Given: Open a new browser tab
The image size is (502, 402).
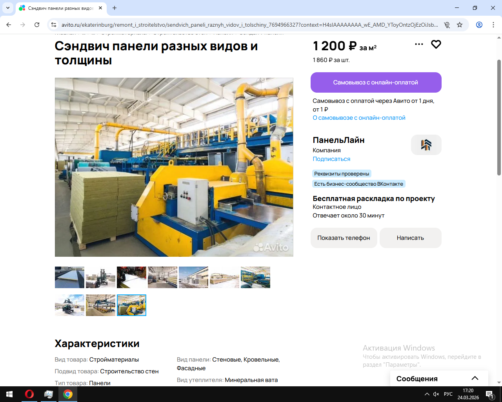Looking at the screenshot, I should point(115,8).
